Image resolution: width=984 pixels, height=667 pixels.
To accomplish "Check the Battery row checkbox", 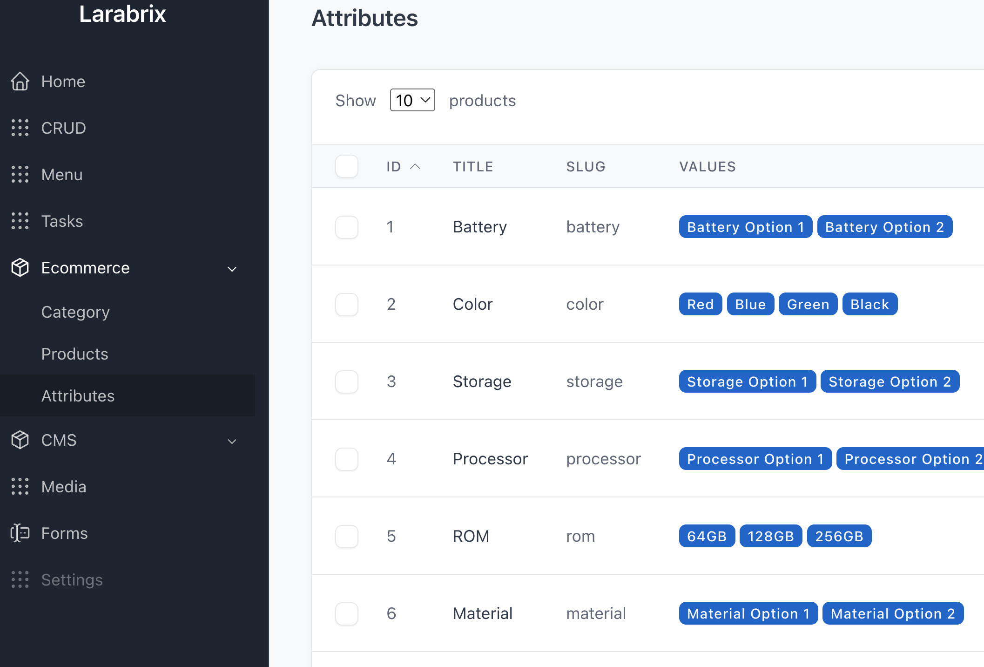I will pos(347,227).
